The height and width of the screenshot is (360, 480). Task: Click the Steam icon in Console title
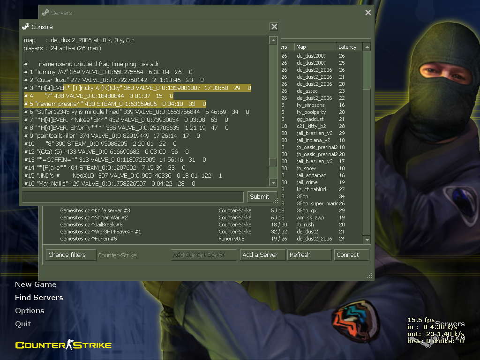(x=26, y=27)
